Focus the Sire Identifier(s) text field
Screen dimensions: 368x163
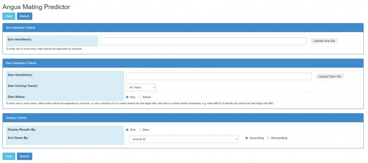click(x=203, y=41)
